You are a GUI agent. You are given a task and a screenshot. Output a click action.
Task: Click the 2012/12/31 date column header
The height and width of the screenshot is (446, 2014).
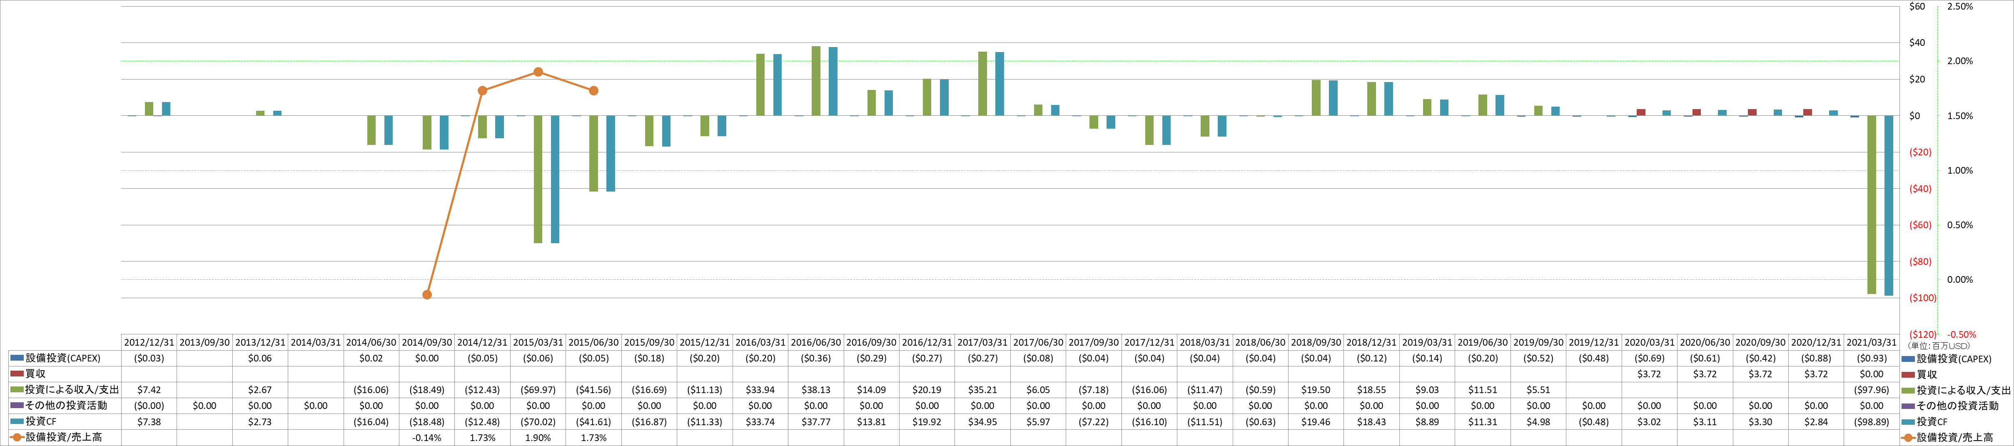coord(150,343)
